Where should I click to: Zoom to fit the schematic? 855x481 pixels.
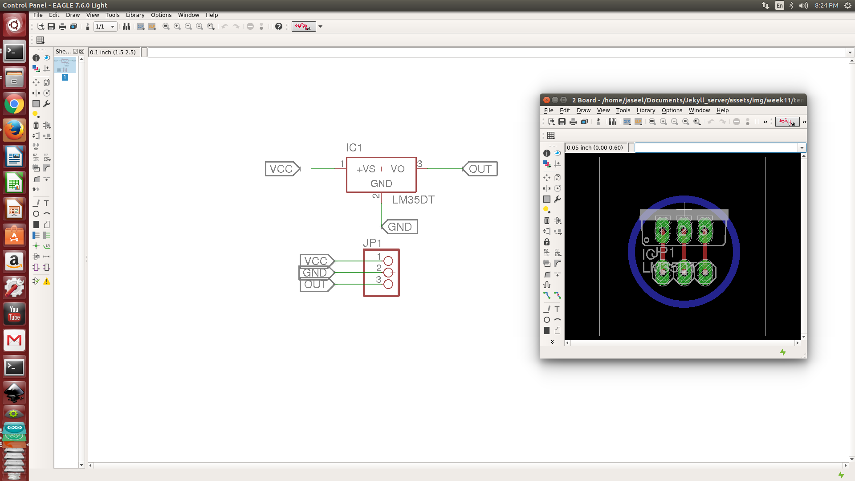(166, 26)
